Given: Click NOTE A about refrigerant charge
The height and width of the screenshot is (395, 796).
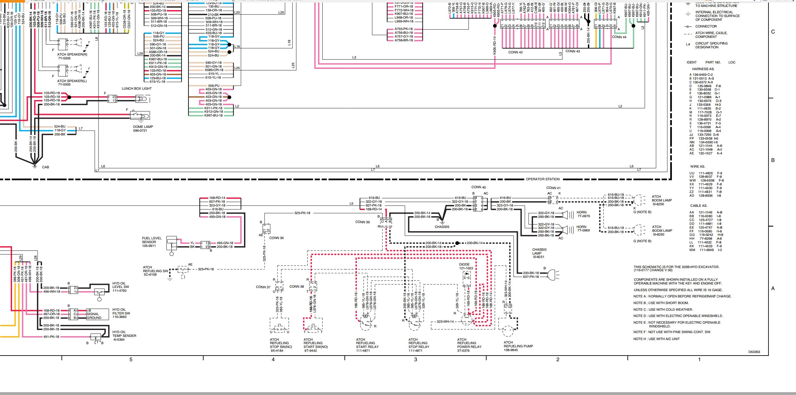Looking at the screenshot, I should click(x=682, y=296).
